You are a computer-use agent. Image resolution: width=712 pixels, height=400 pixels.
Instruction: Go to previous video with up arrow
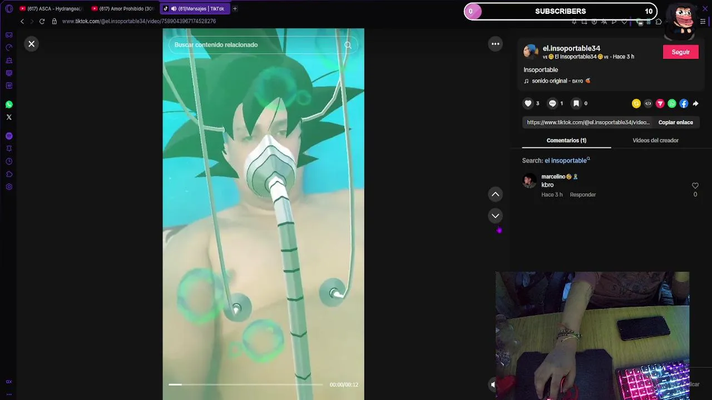tap(495, 194)
